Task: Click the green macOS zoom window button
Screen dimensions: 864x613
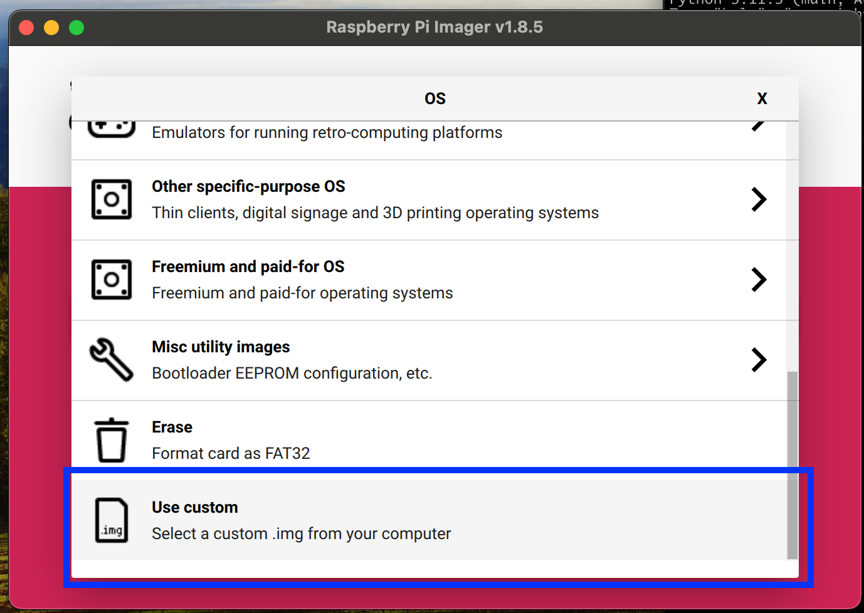Action: pos(76,28)
